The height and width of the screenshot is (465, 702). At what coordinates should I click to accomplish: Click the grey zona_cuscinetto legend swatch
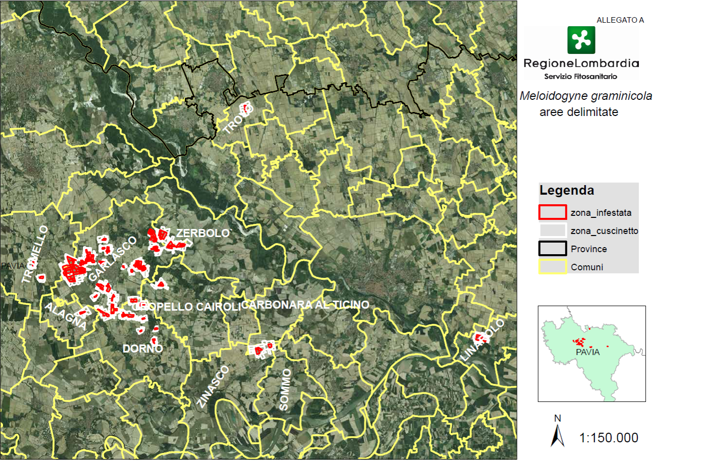553,230
